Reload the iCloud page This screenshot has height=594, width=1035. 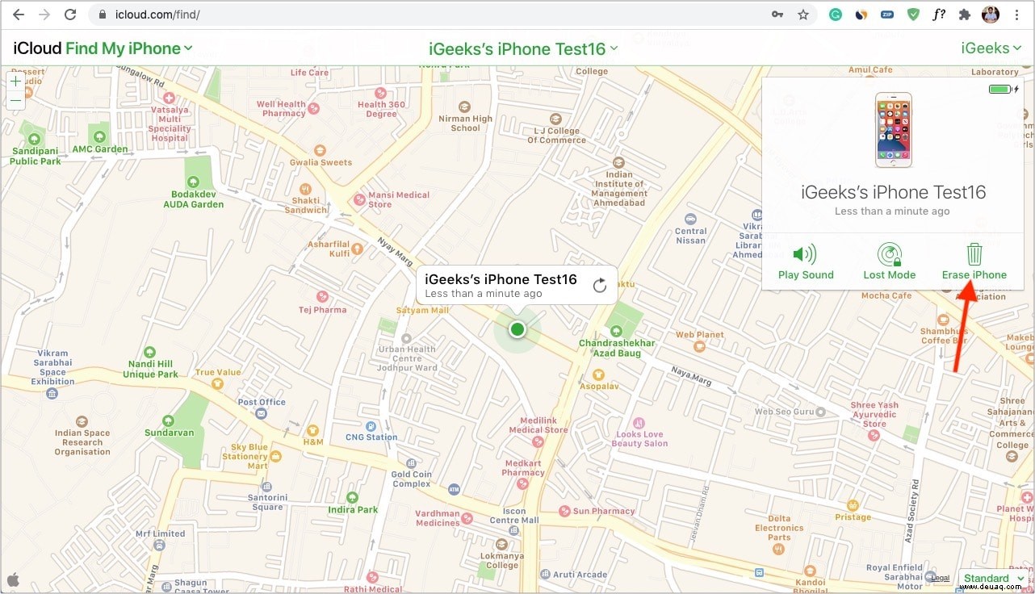click(70, 15)
